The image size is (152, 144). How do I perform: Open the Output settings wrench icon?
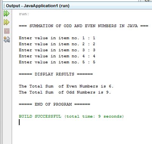(x=7, y=40)
